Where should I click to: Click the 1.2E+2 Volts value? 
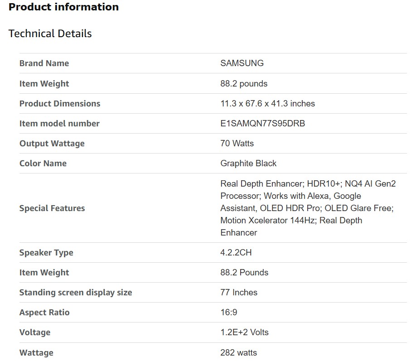pos(244,332)
